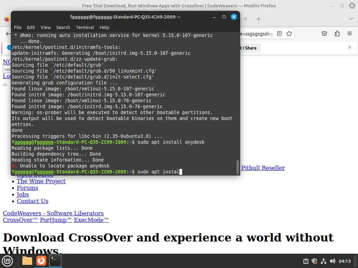Click the Firefox URL address field
The height and width of the screenshot is (268, 358).
(x=256, y=34)
